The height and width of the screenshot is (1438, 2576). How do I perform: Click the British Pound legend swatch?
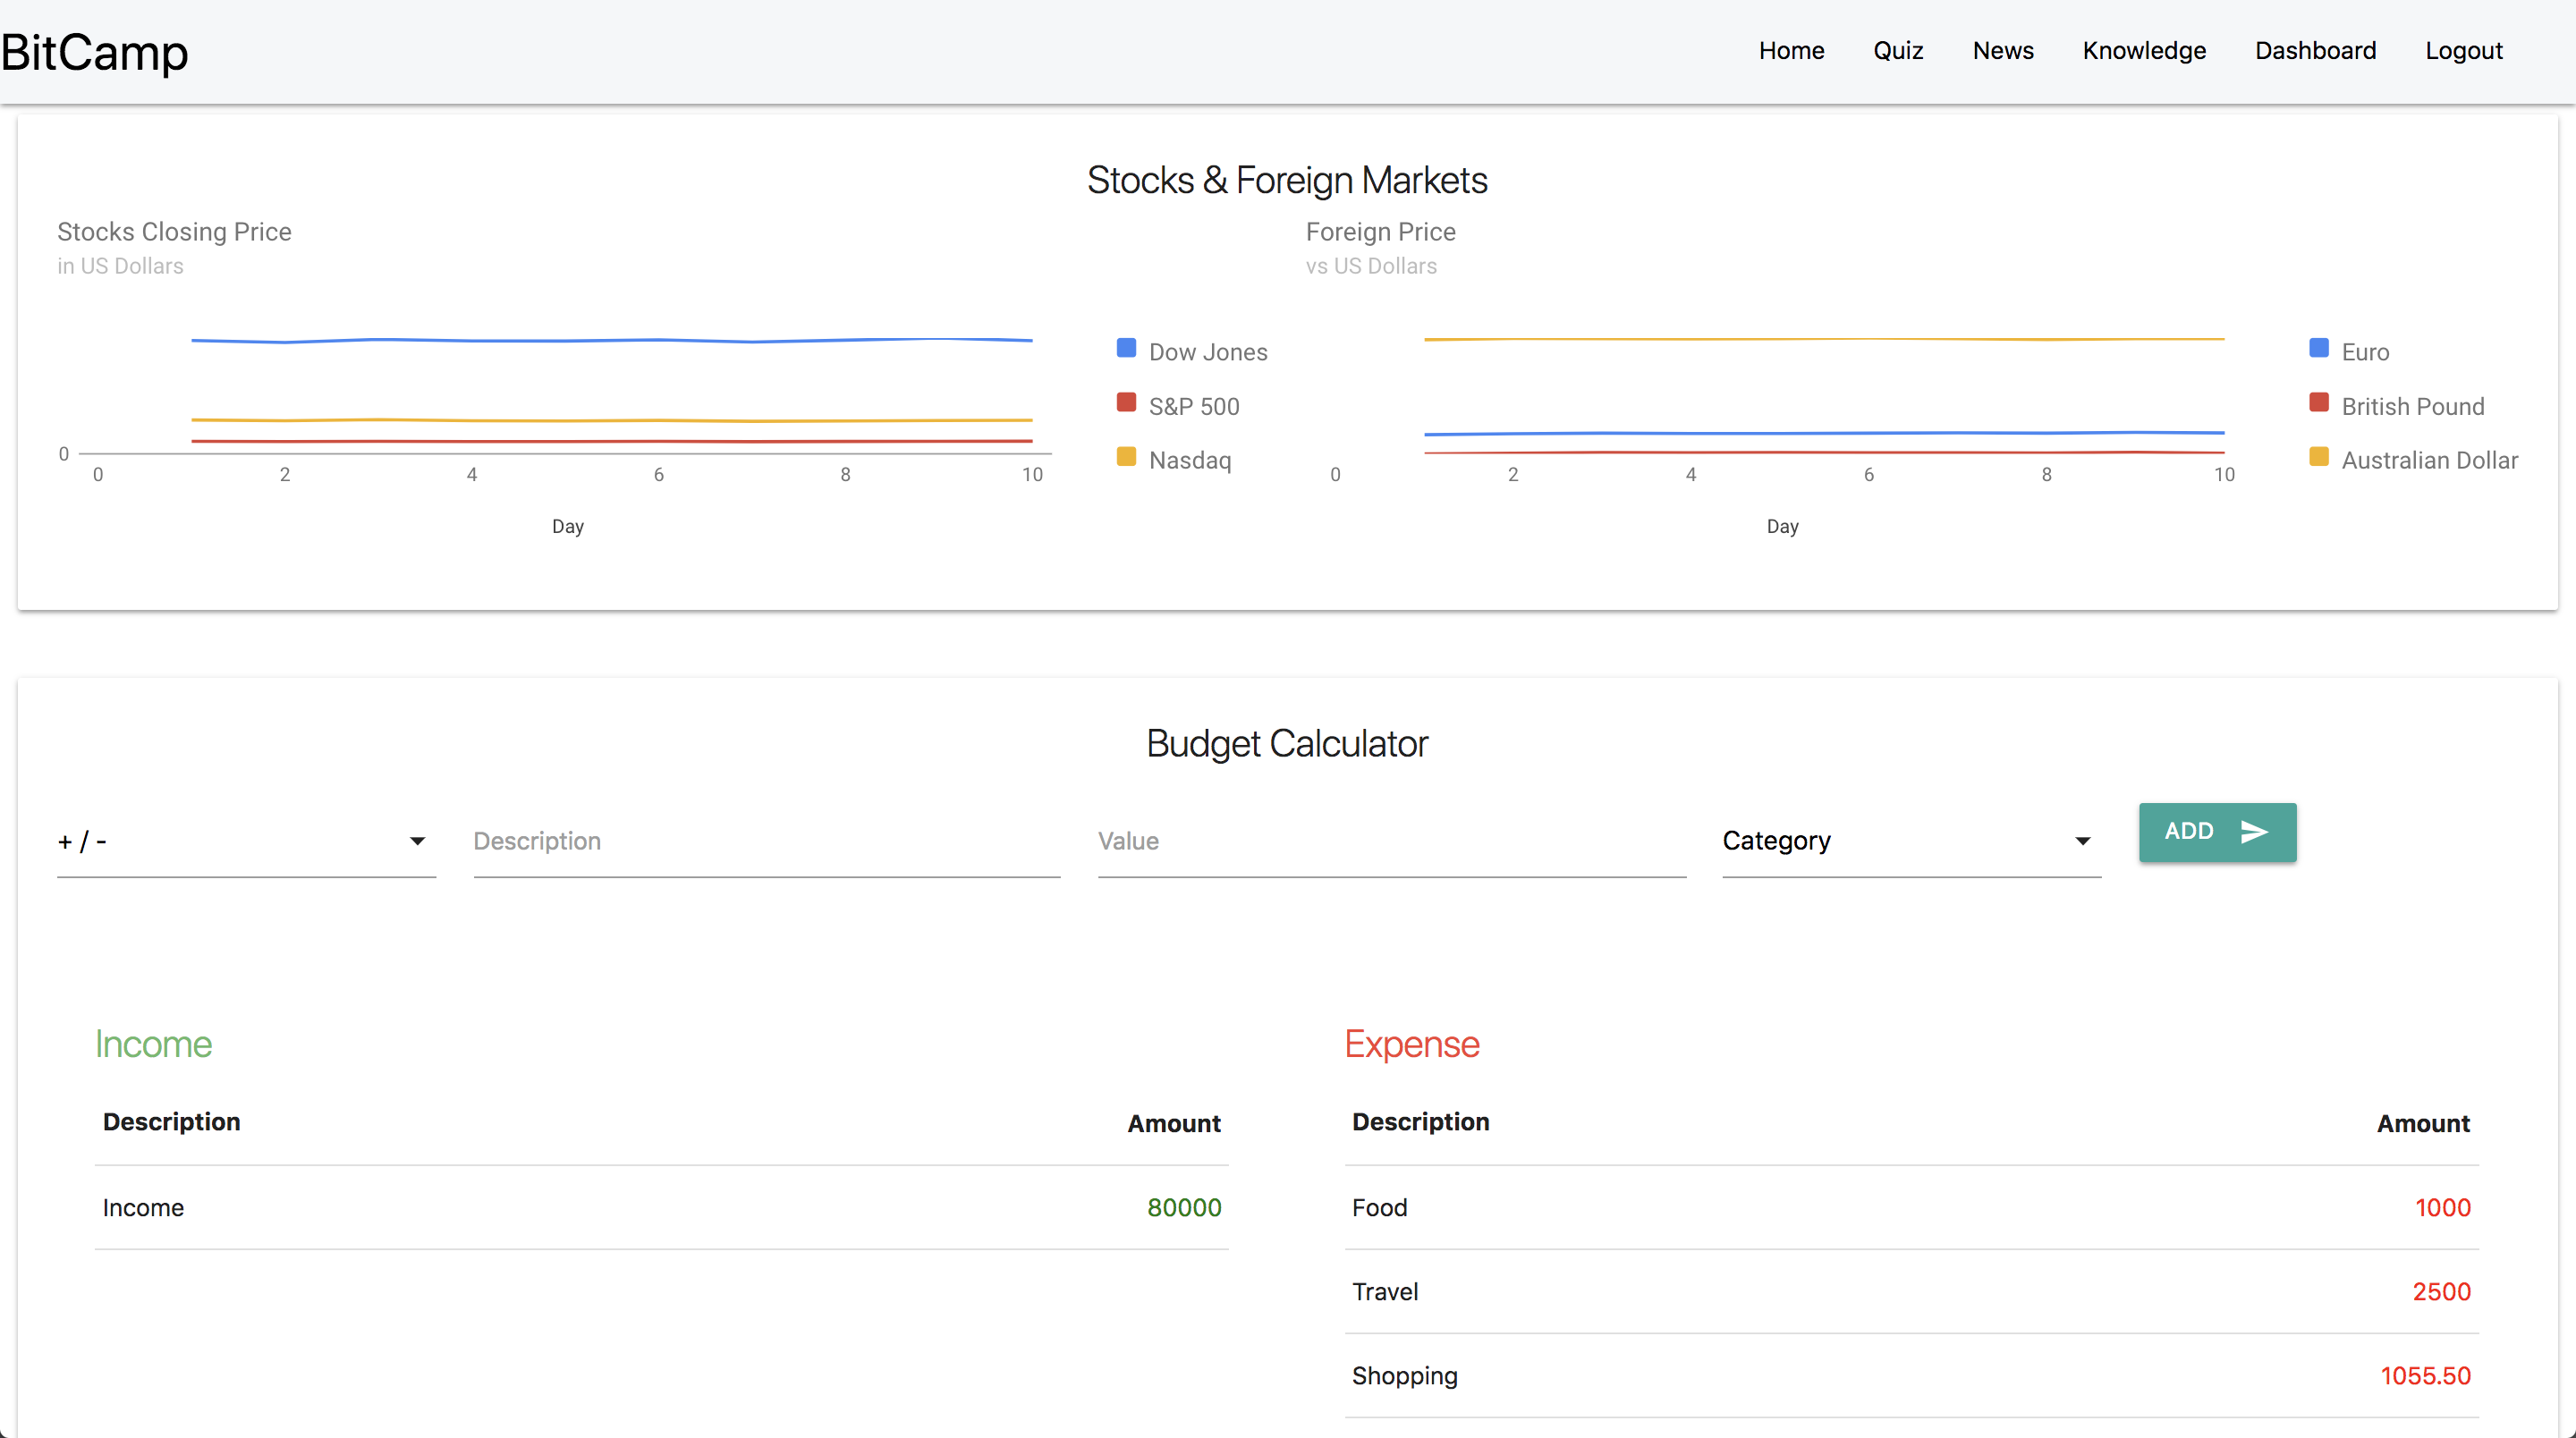click(2318, 403)
